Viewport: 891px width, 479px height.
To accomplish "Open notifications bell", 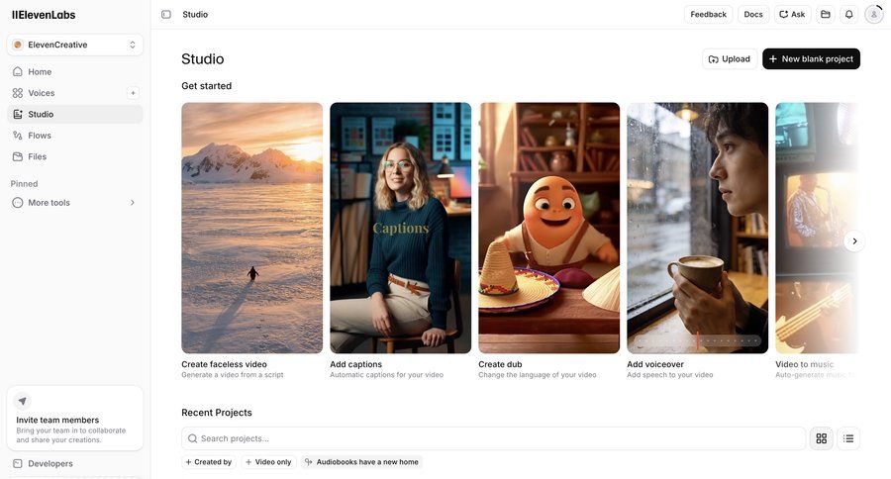I will 849,14.
